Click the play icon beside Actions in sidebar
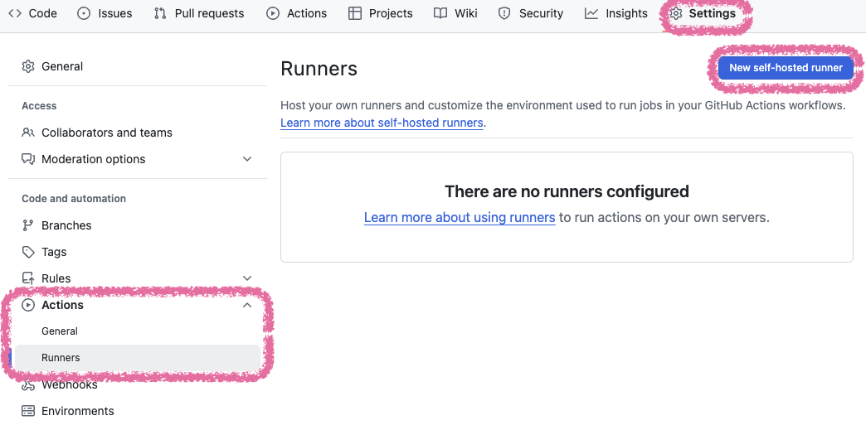Screen dimensions: 866x430 [27, 305]
